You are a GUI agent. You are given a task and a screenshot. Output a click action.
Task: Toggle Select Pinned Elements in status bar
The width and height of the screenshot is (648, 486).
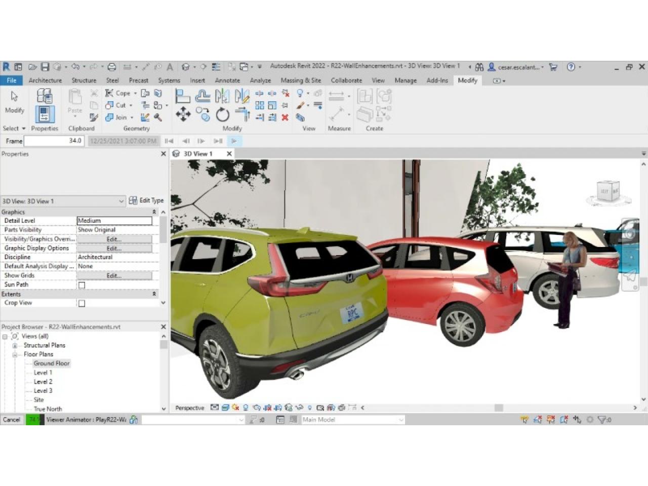point(551,420)
